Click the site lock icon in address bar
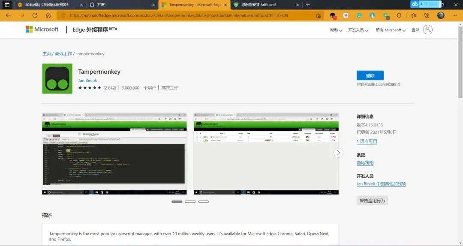 click(63, 15)
